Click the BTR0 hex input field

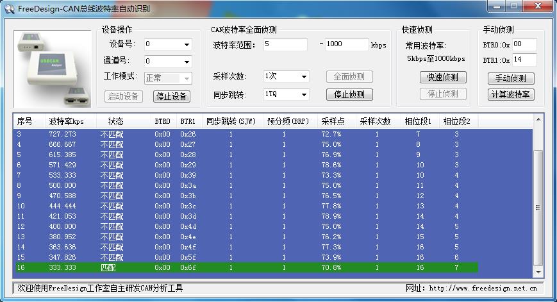pyautogui.click(x=524, y=44)
